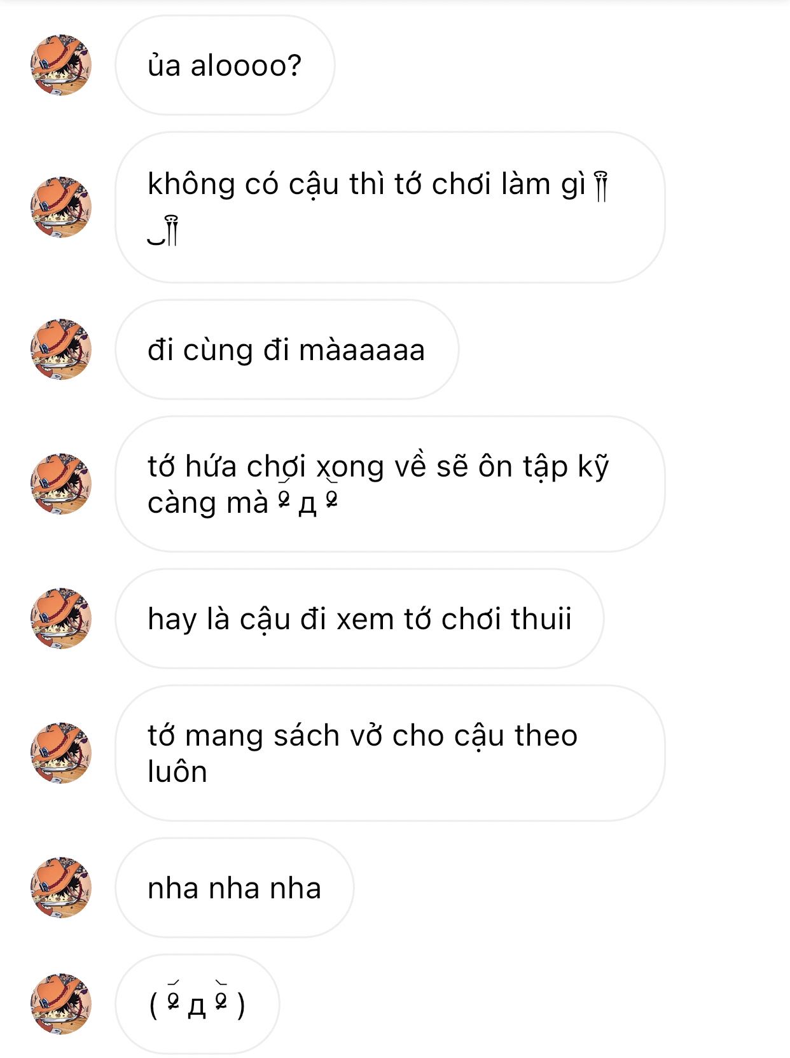This screenshot has height=1058, width=790.
Task: Tap the "không có cậu thì tớ chơi" message
Action: (390, 207)
